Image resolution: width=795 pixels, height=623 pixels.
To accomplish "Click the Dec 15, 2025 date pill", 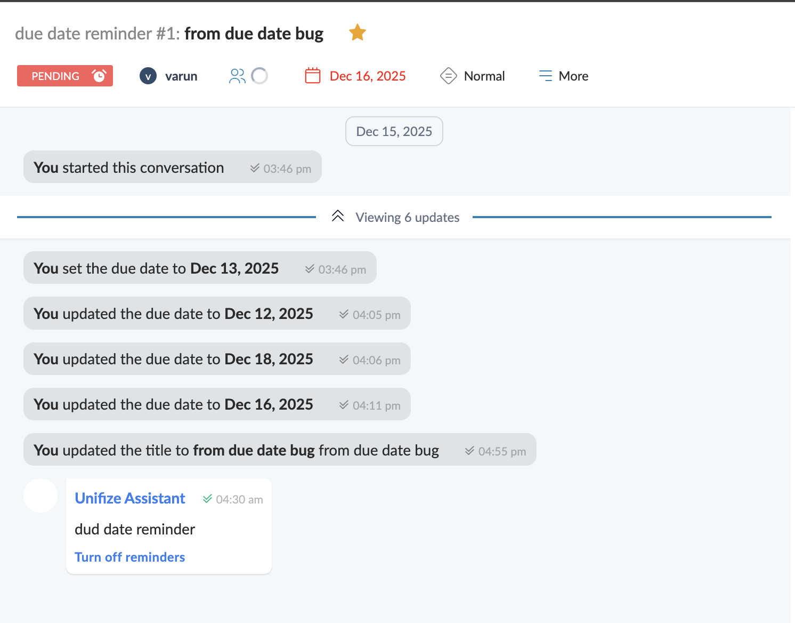I will click(x=394, y=131).
